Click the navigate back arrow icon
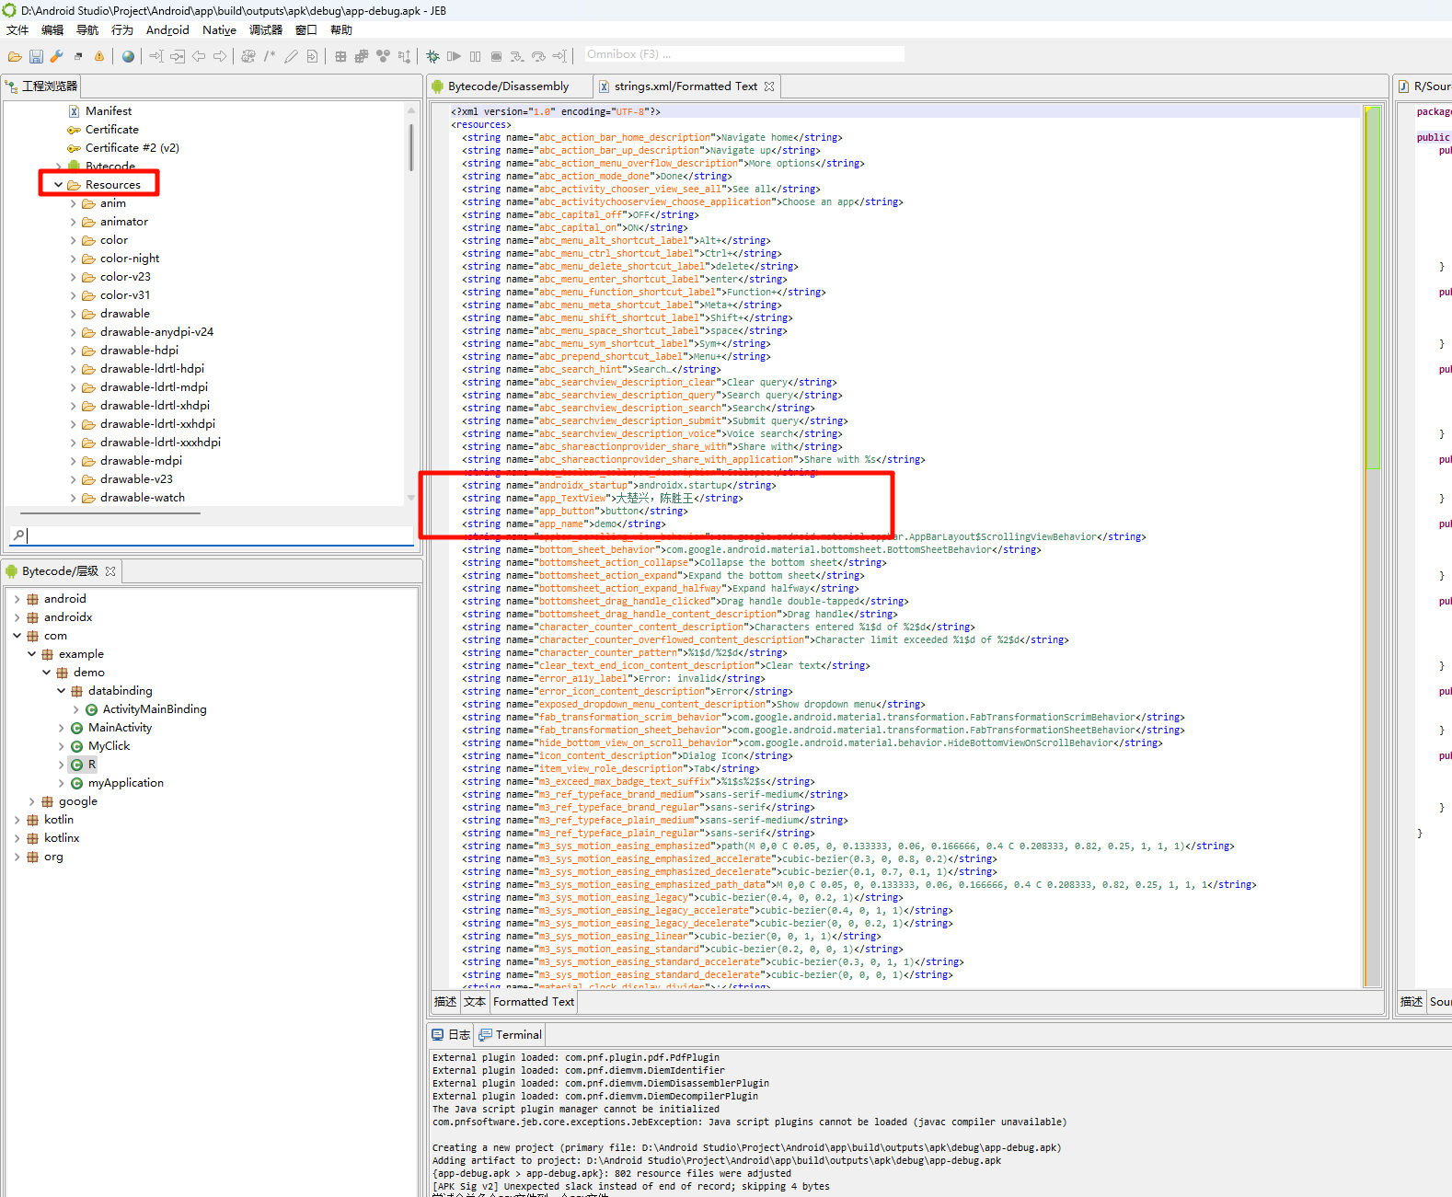The height and width of the screenshot is (1197, 1452). (199, 57)
